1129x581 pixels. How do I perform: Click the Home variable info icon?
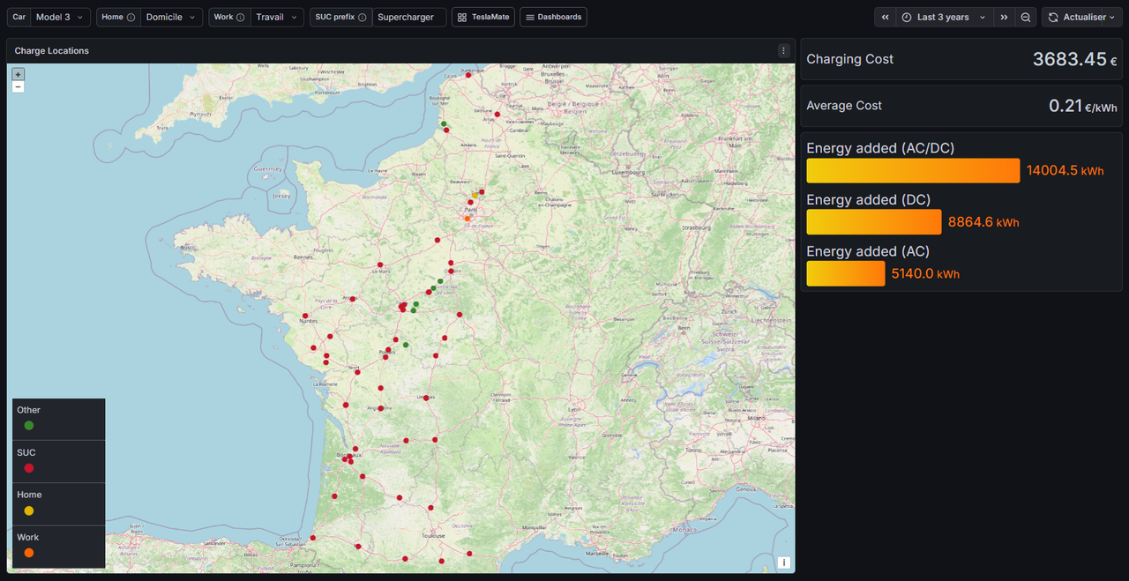tap(131, 18)
